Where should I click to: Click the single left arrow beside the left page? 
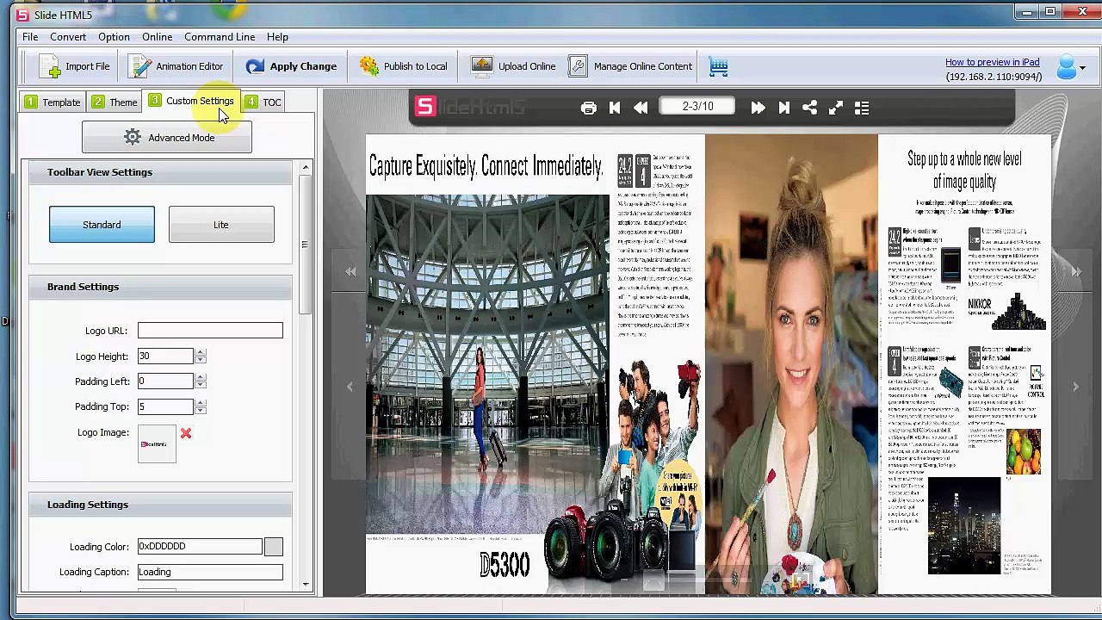tap(350, 387)
